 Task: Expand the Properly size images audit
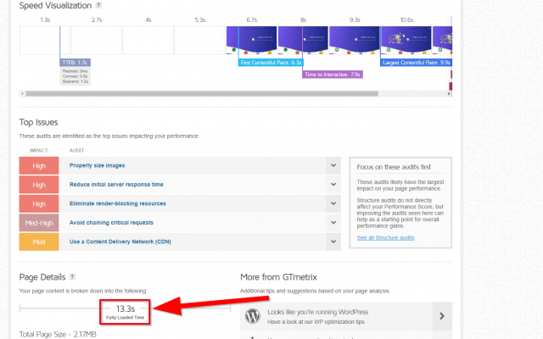tap(333, 165)
